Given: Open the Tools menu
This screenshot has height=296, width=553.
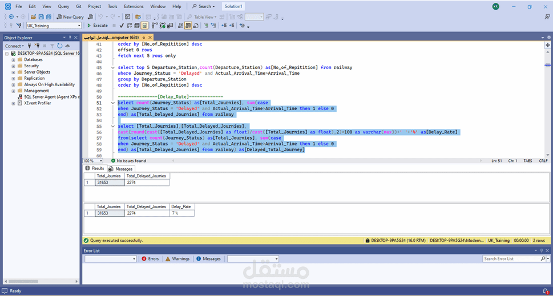Looking at the screenshot, I should click(112, 6).
